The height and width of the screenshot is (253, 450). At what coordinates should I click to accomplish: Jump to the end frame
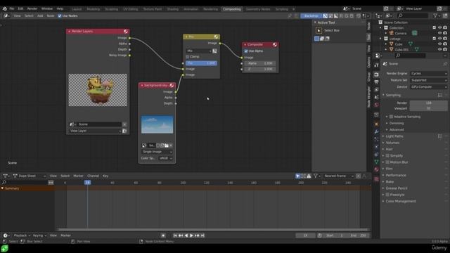pos(202,235)
